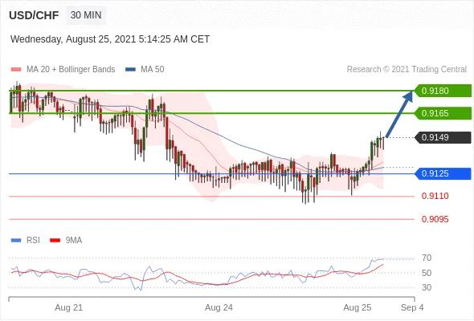The height and width of the screenshot is (321, 474).
Task: Click the 9MA red legend marker
Action: point(55,241)
